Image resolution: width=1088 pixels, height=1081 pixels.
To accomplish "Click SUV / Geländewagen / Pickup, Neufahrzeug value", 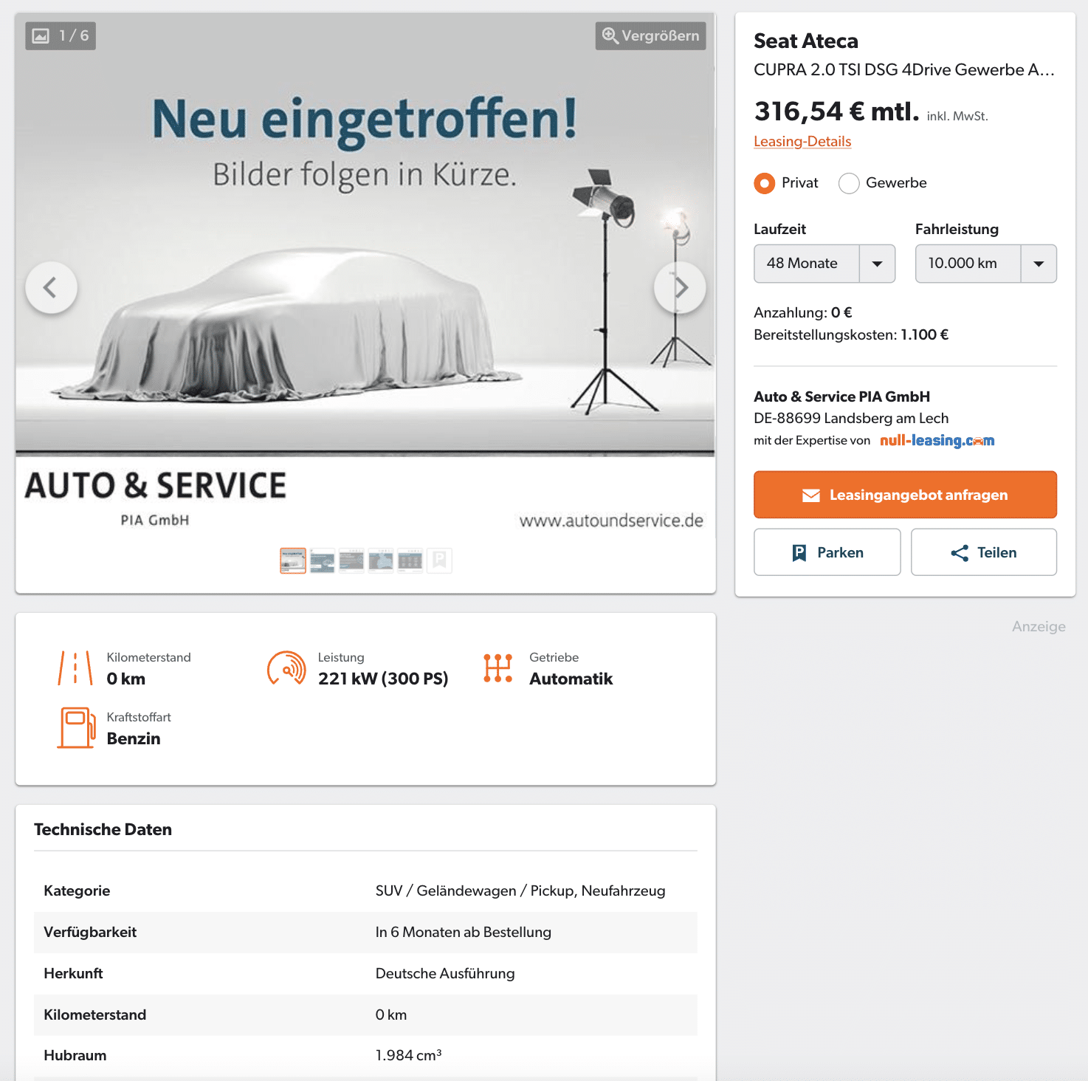I will 520,891.
